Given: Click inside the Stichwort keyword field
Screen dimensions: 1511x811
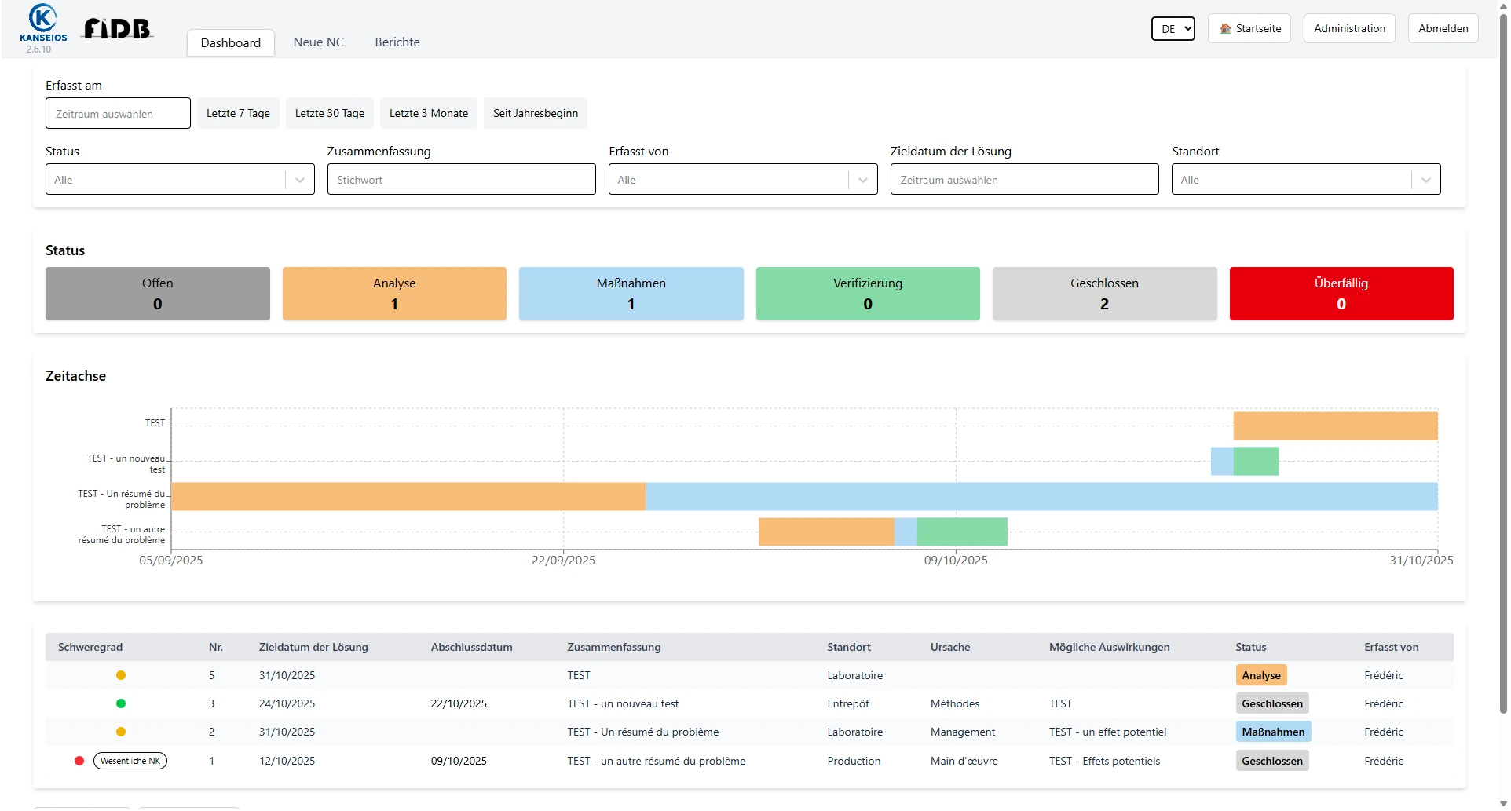Looking at the screenshot, I should click(x=461, y=179).
